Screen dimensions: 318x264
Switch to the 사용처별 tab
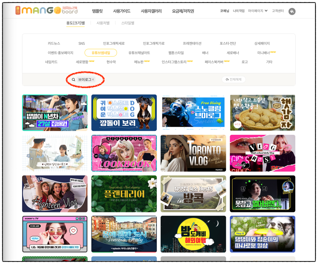103,23
